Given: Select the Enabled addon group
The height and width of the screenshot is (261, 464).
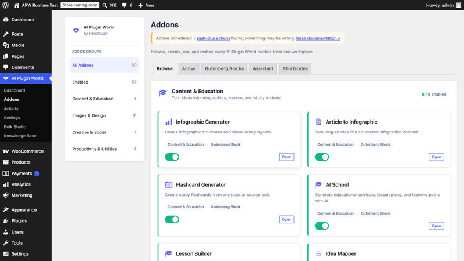Looking at the screenshot, I should pyautogui.click(x=104, y=82).
